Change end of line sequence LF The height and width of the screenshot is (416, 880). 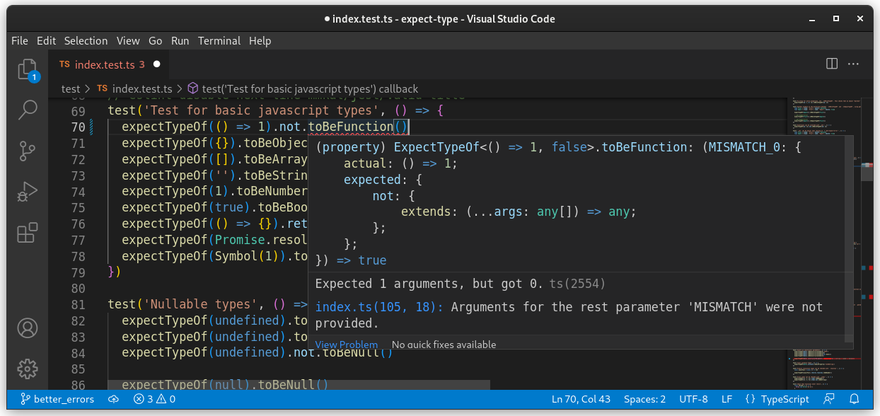(x=726, y=399)
